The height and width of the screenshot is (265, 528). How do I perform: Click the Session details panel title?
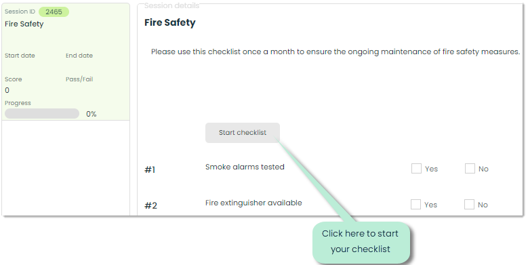pos(171,5)
